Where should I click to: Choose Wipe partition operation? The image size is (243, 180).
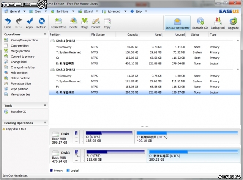tap(16, 89)
